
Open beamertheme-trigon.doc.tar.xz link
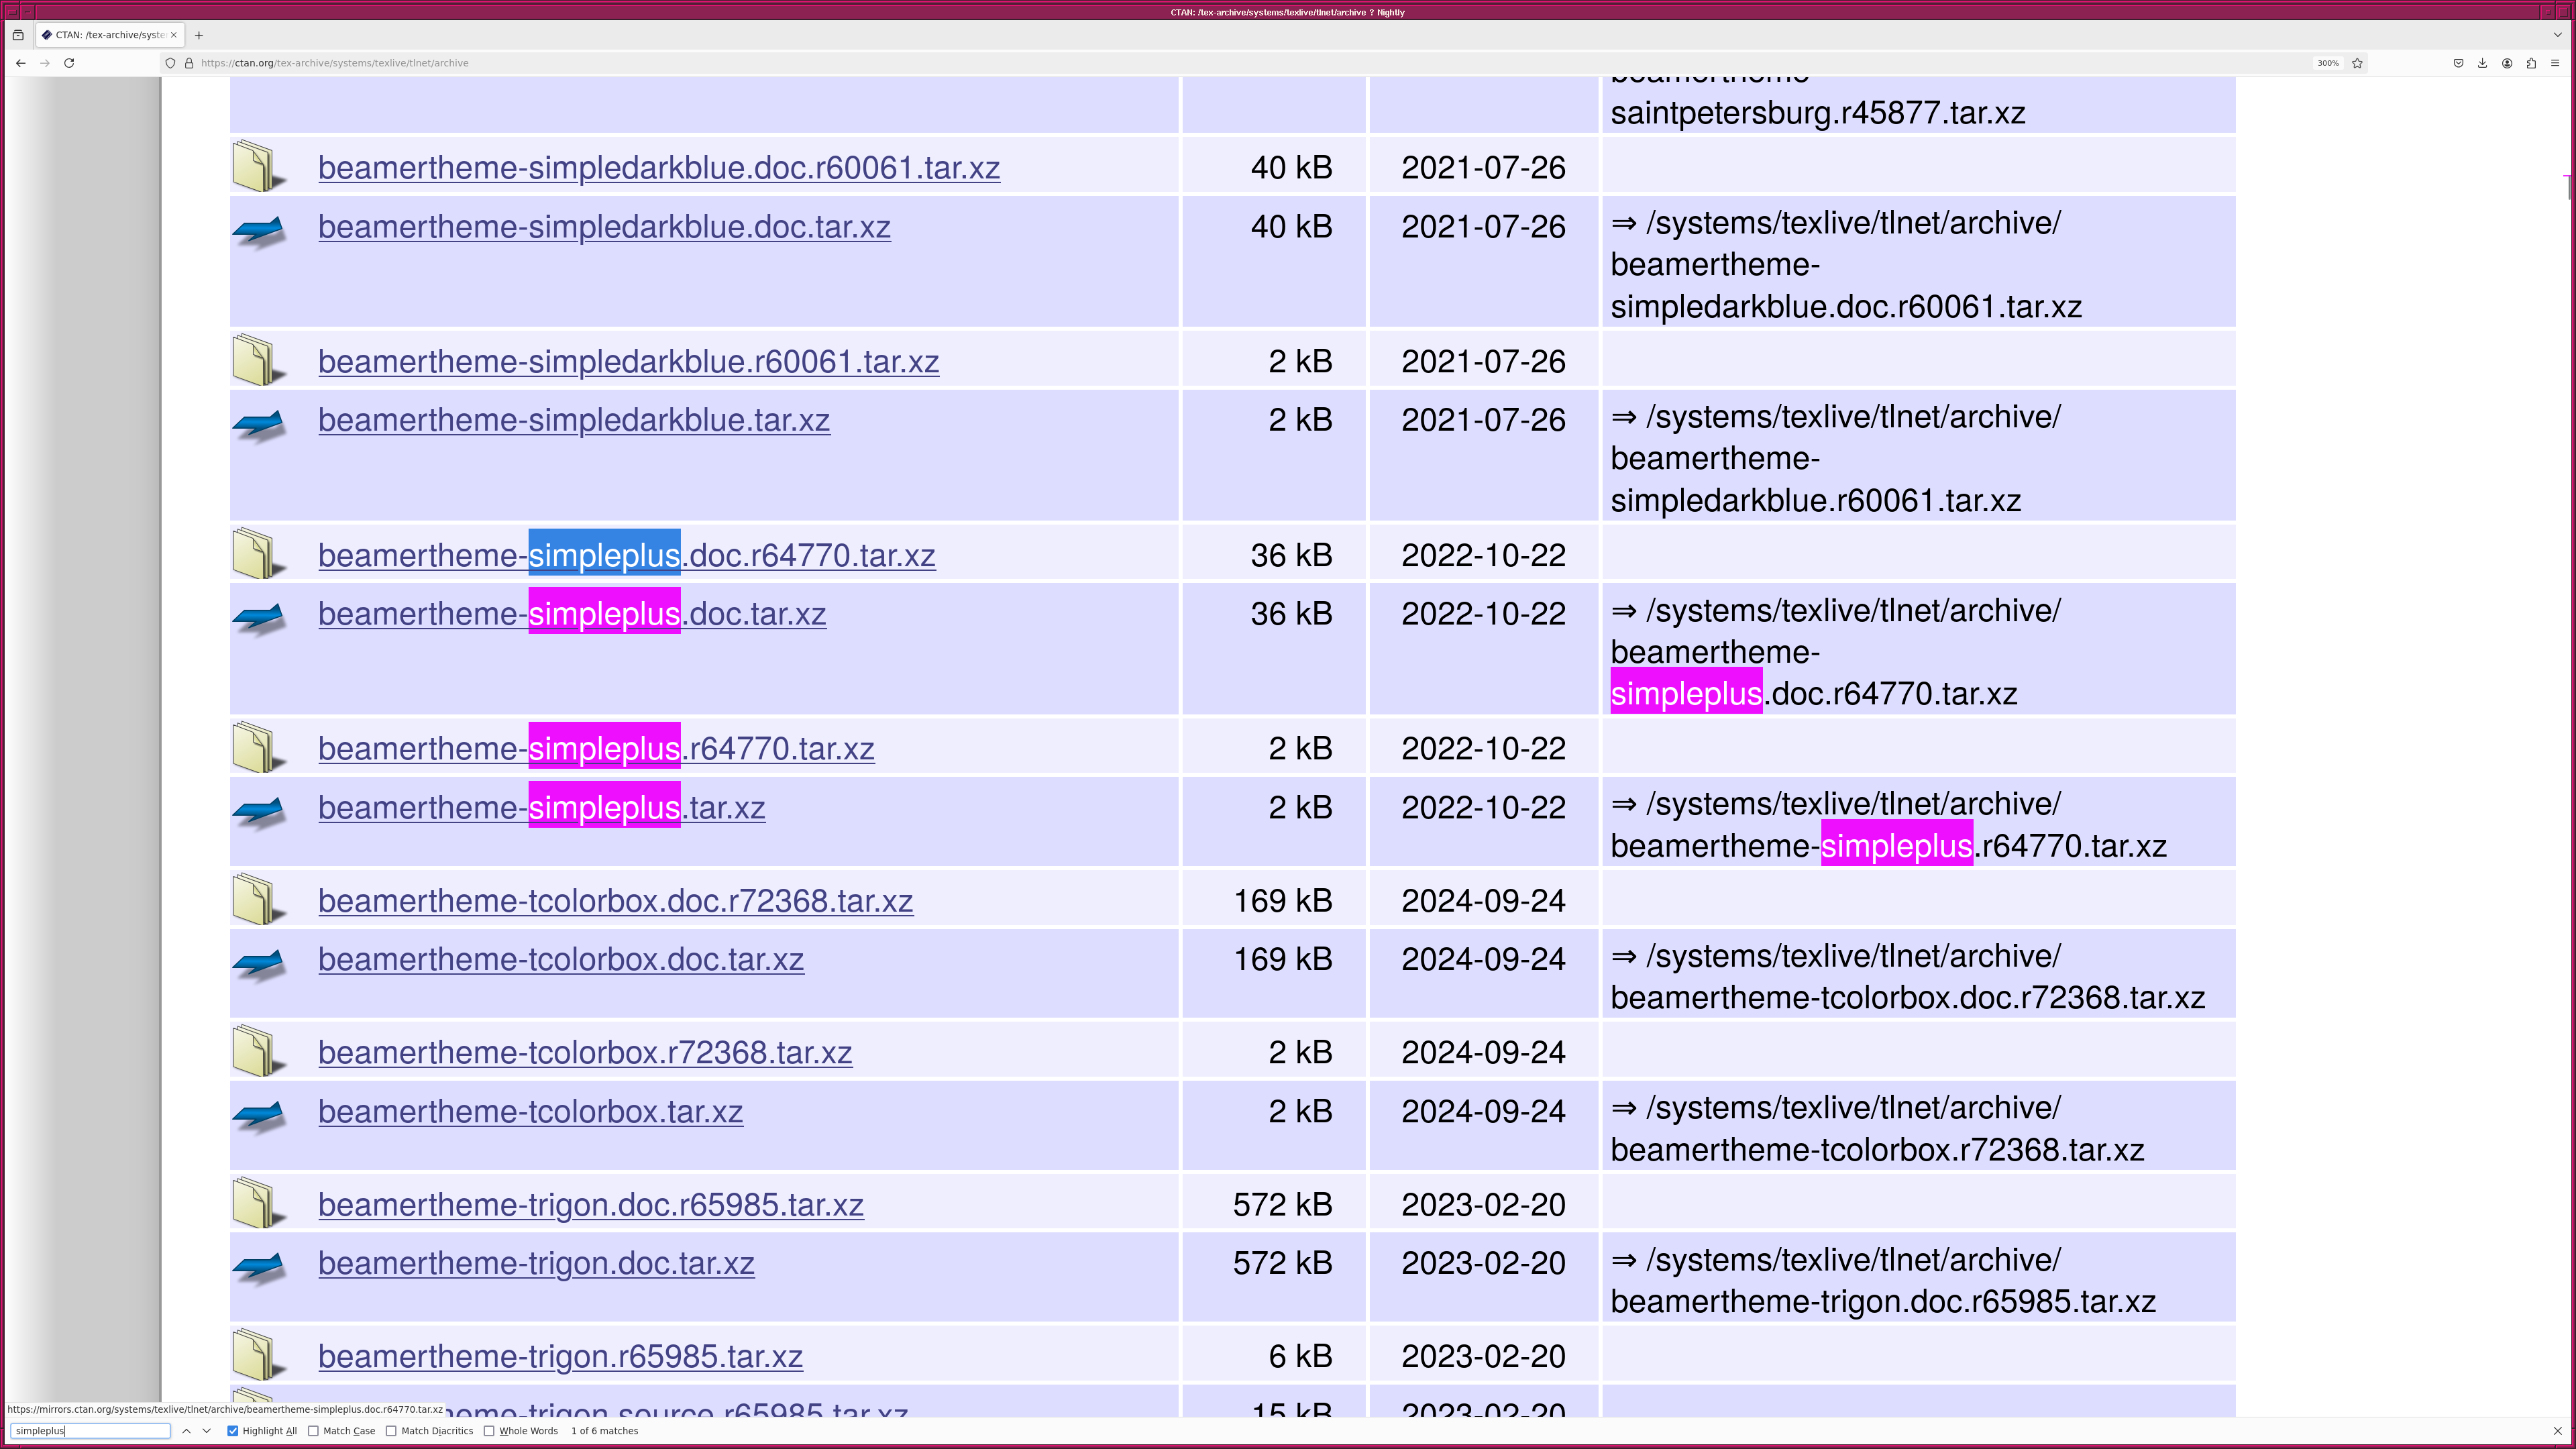pos(536,1264)
